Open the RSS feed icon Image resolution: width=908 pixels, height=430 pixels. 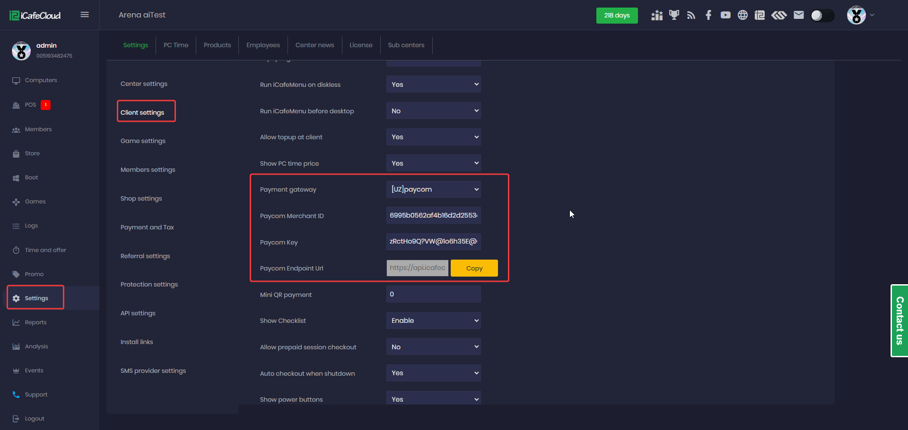pos(691,15)
